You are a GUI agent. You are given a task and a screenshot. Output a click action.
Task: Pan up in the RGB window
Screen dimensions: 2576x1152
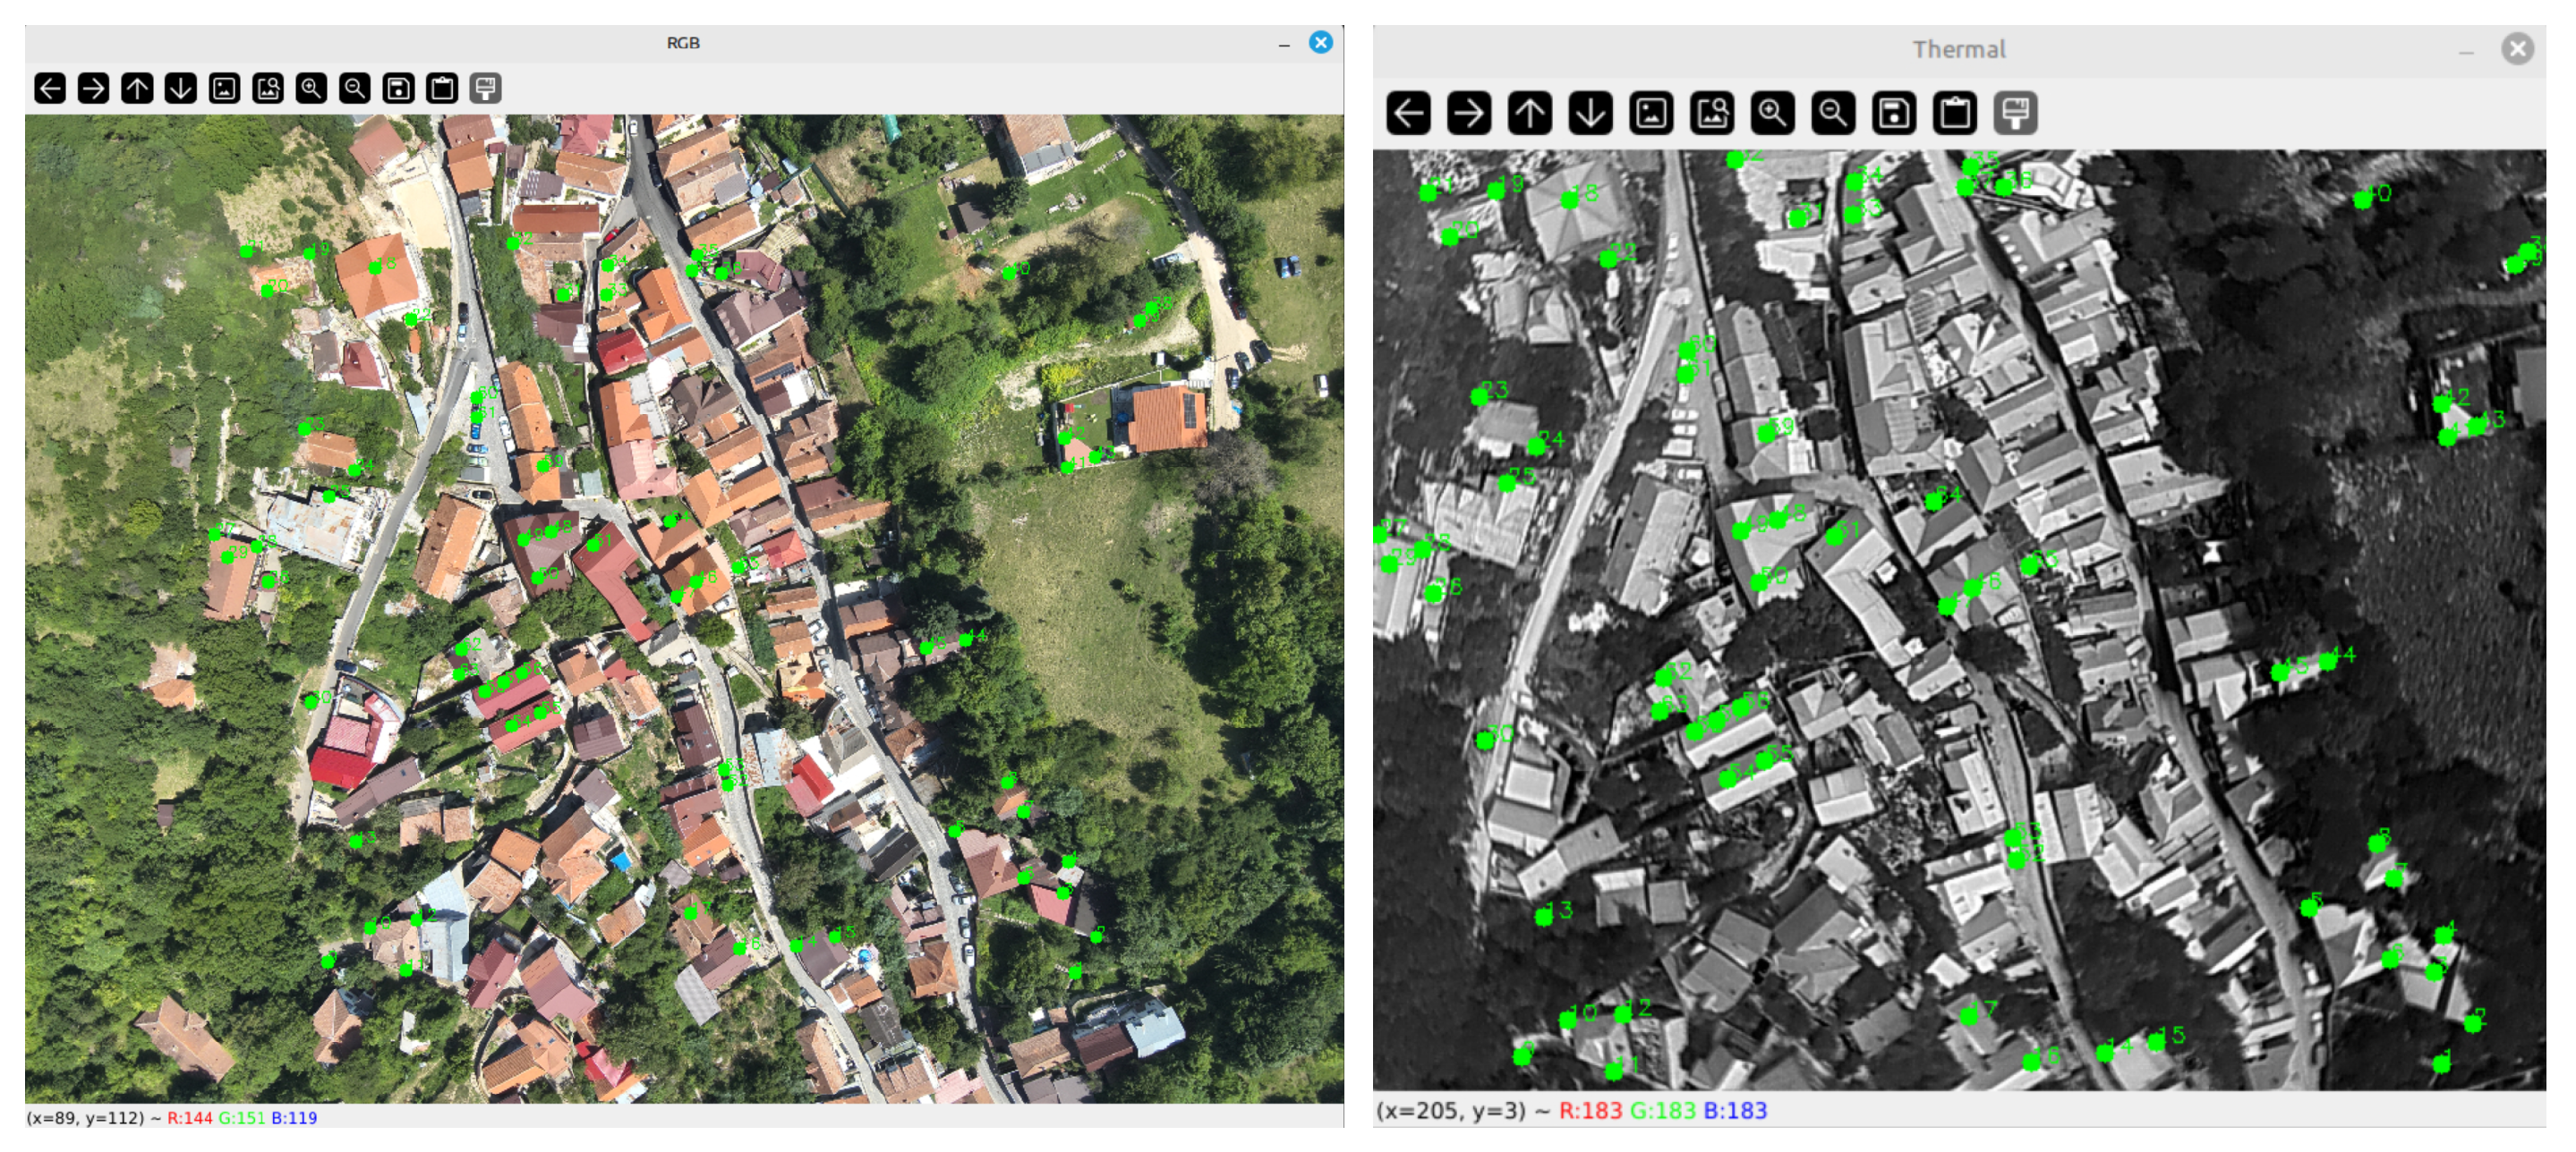tap(137, 89)
